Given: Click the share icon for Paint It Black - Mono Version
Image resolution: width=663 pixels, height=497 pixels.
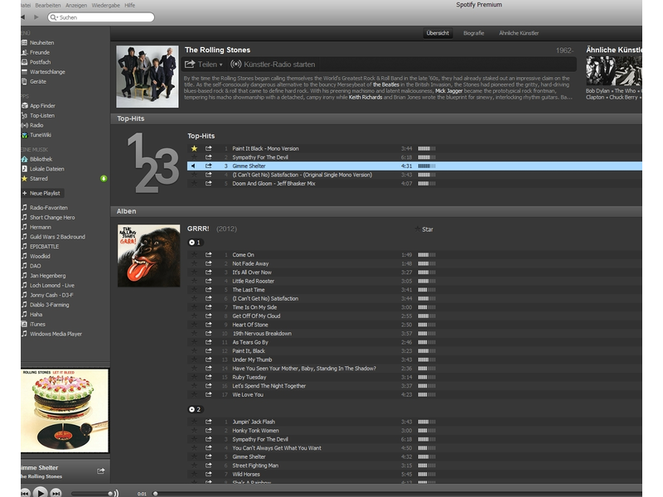Looking at the screenshot, I should [209, 148].
